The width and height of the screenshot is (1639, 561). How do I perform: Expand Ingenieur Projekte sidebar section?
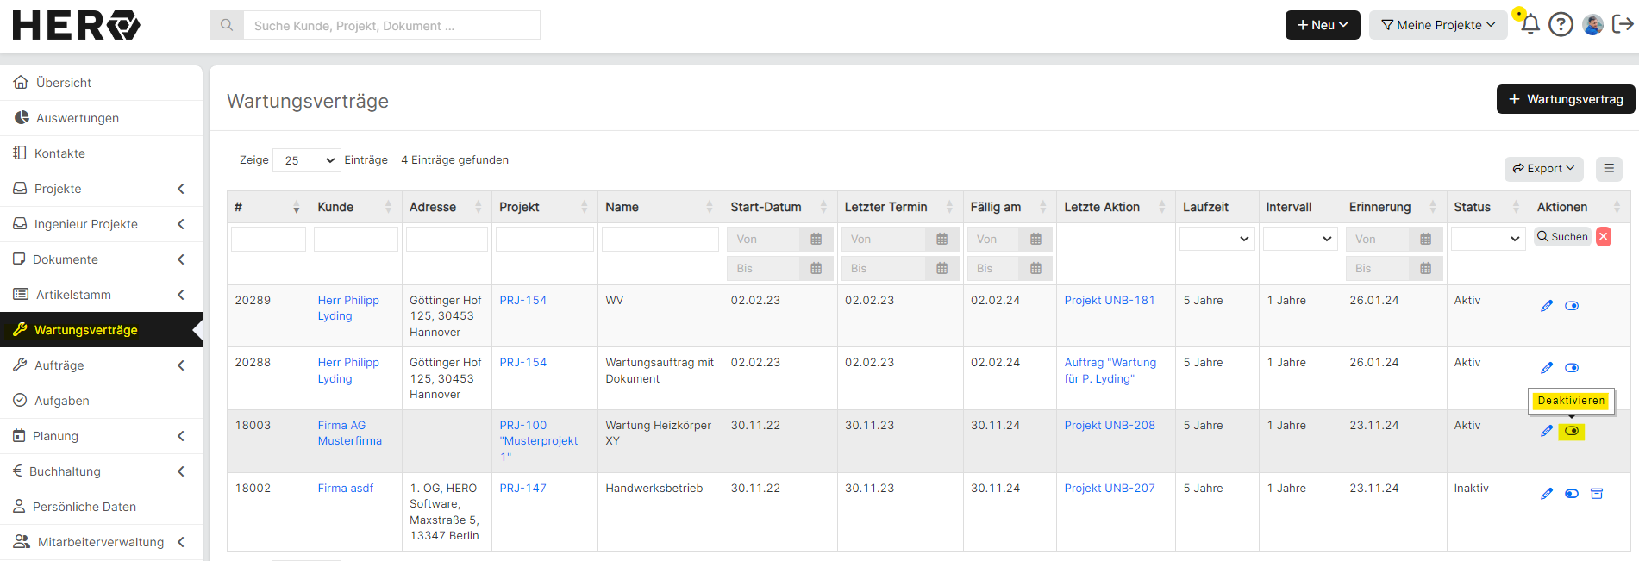coord(101,224)
